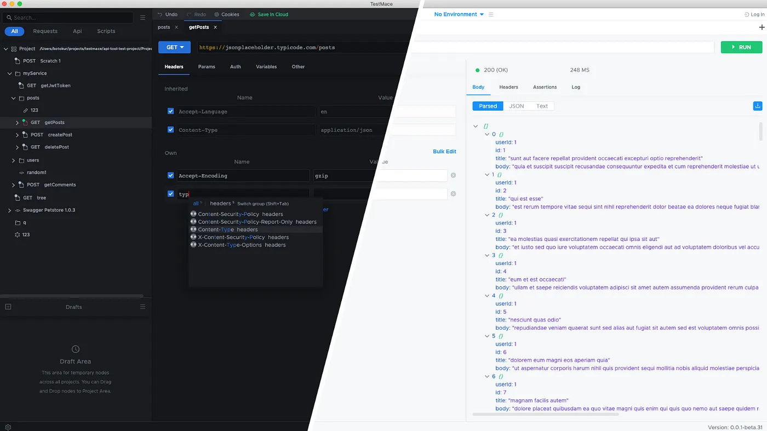Click the Project grid icon
This screenshot has height=431, width=767.
pyautogui.click(x=14, y=49)
